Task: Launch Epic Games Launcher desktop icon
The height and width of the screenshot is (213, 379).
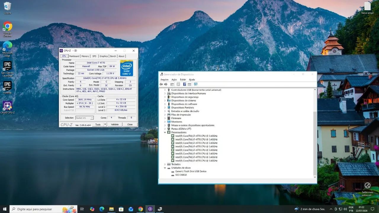Action: [7, 69]
